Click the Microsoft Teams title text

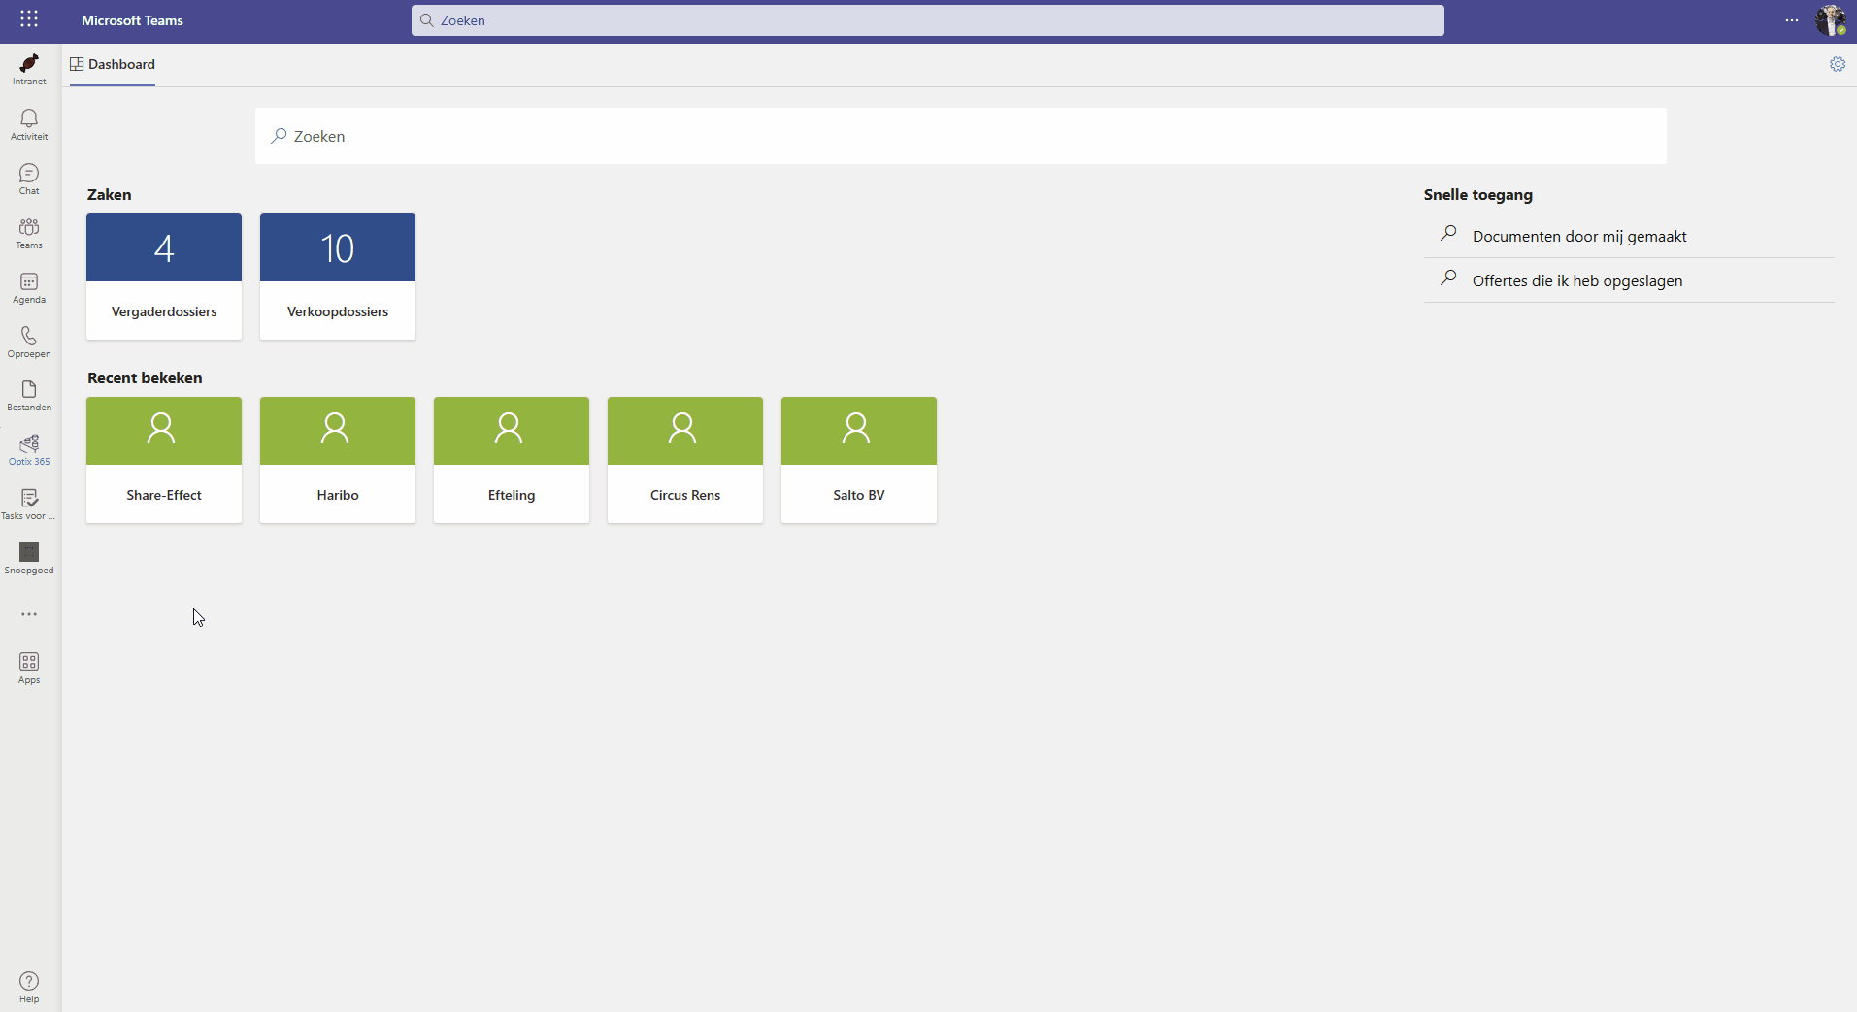[x=132, y=20]
